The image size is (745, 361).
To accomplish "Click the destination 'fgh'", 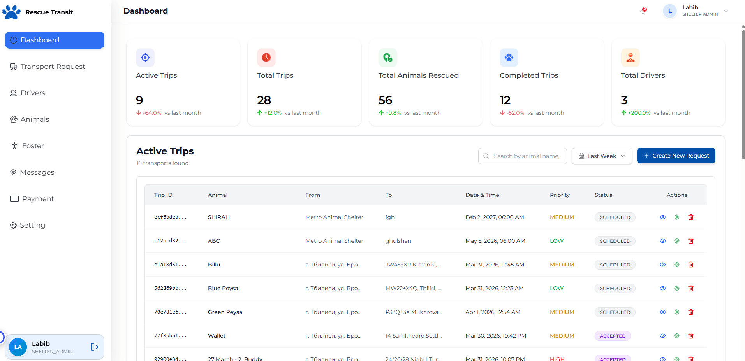I will (390, 217).
